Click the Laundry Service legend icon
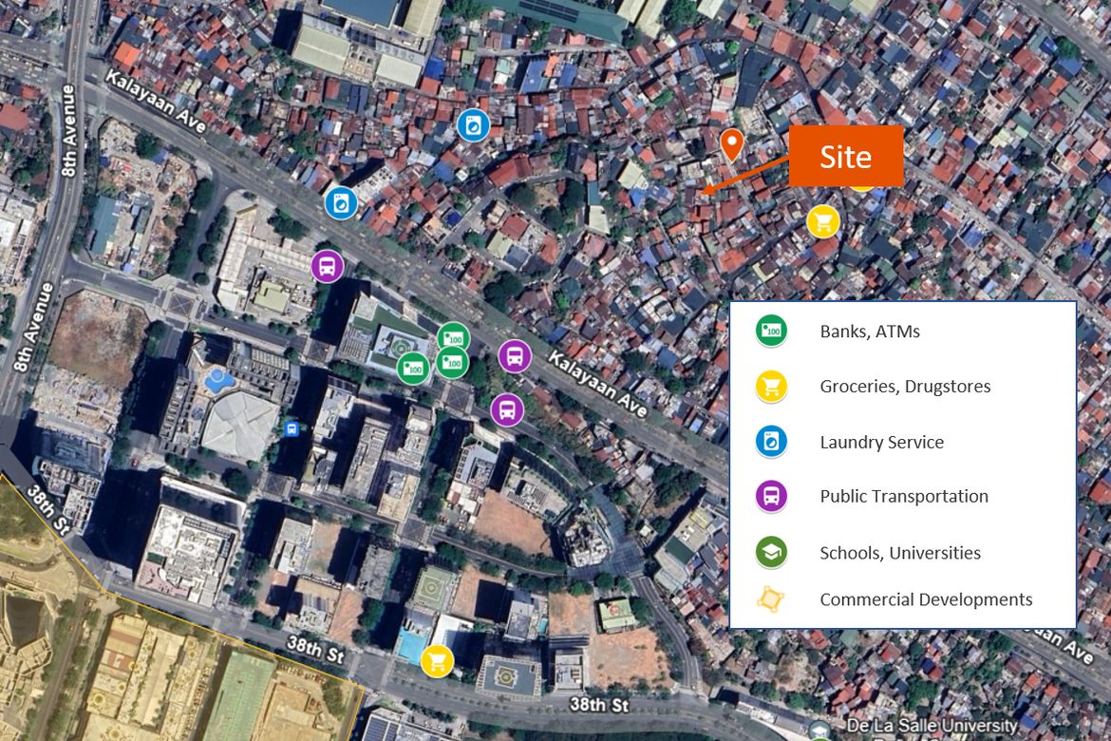Image resolution: width=1111 pixels, height=741 pixels. (771, 441)
